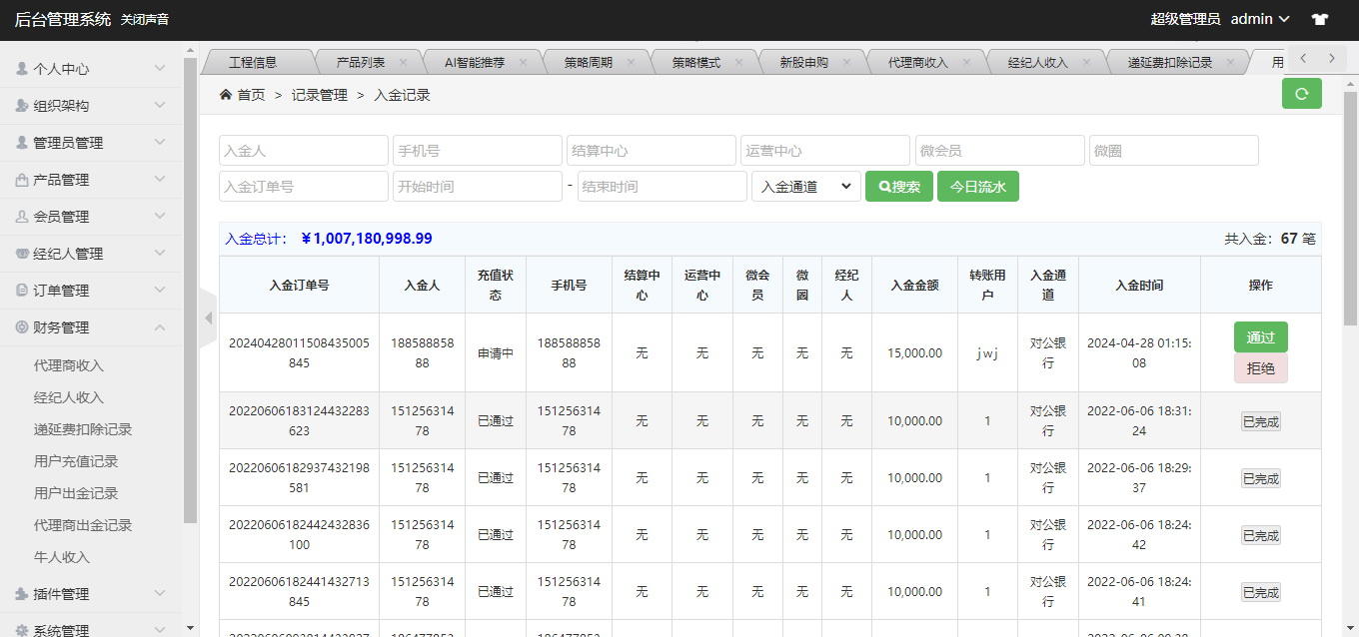Open the 入金通道 dropdown
Image resolution: width=1359 pixels, height=637 pixels.
pyautogui.click(x=805, y=187)
